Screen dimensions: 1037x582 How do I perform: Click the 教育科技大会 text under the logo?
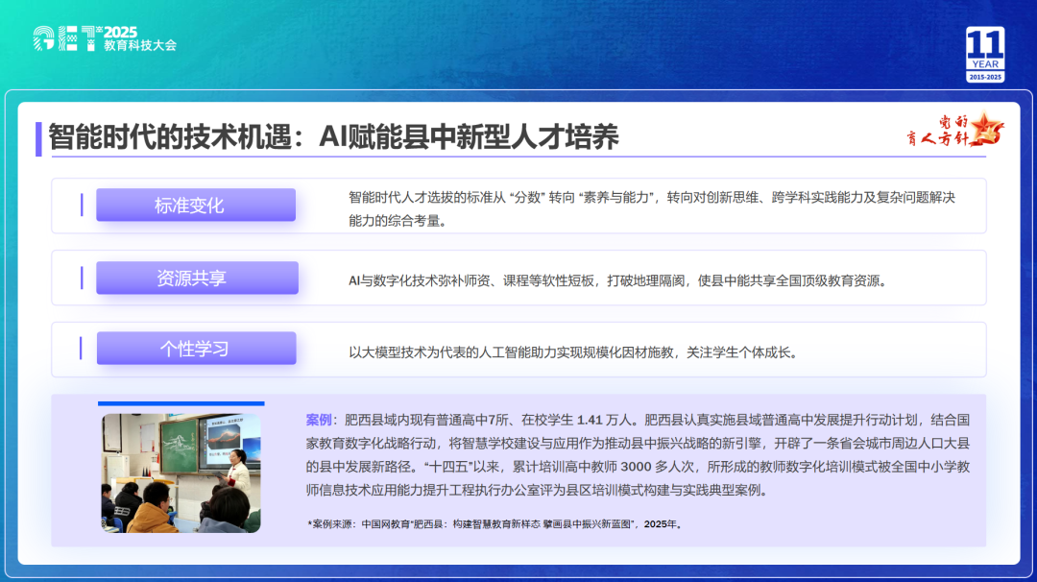pyautogui.click(x=140, y=46)
